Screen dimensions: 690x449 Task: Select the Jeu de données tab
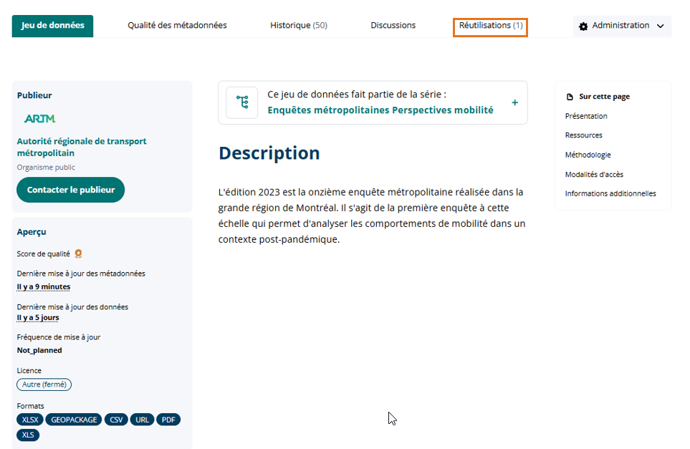pyautogui.click(x=52, y=26)
